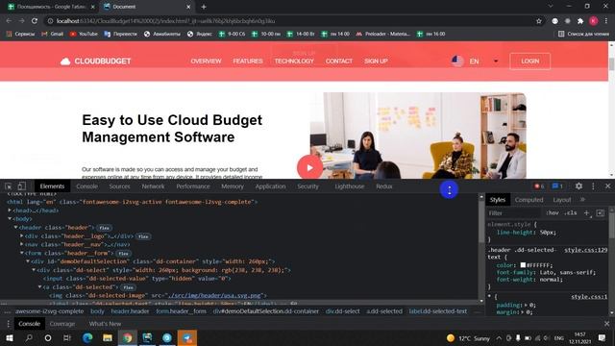This screenshot has height=346, width=615.
Task: Go to the OVERVIEW nav link
Action: (x=206, y=62)
